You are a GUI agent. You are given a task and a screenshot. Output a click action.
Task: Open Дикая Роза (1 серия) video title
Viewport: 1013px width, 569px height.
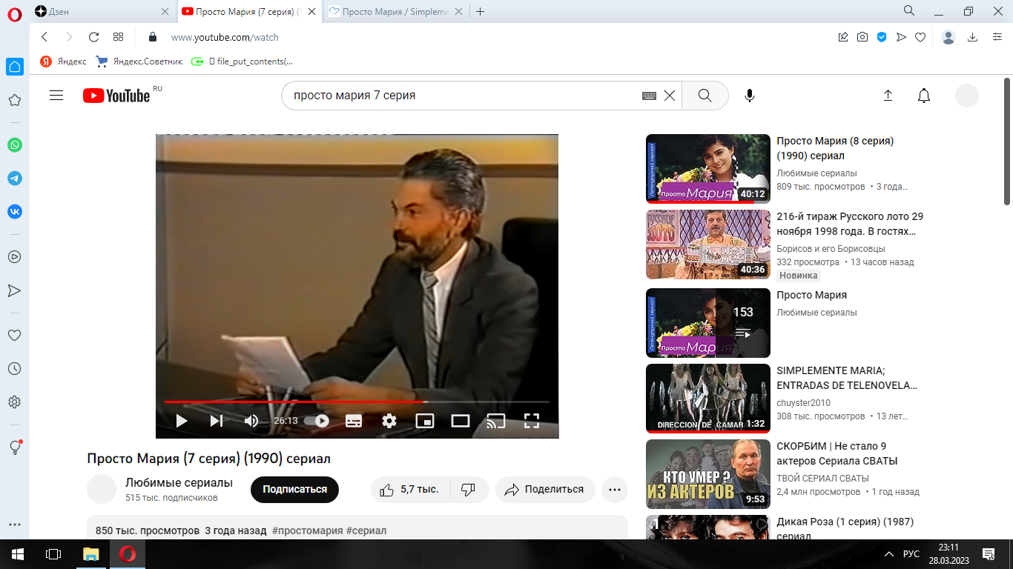pos(845,528)
